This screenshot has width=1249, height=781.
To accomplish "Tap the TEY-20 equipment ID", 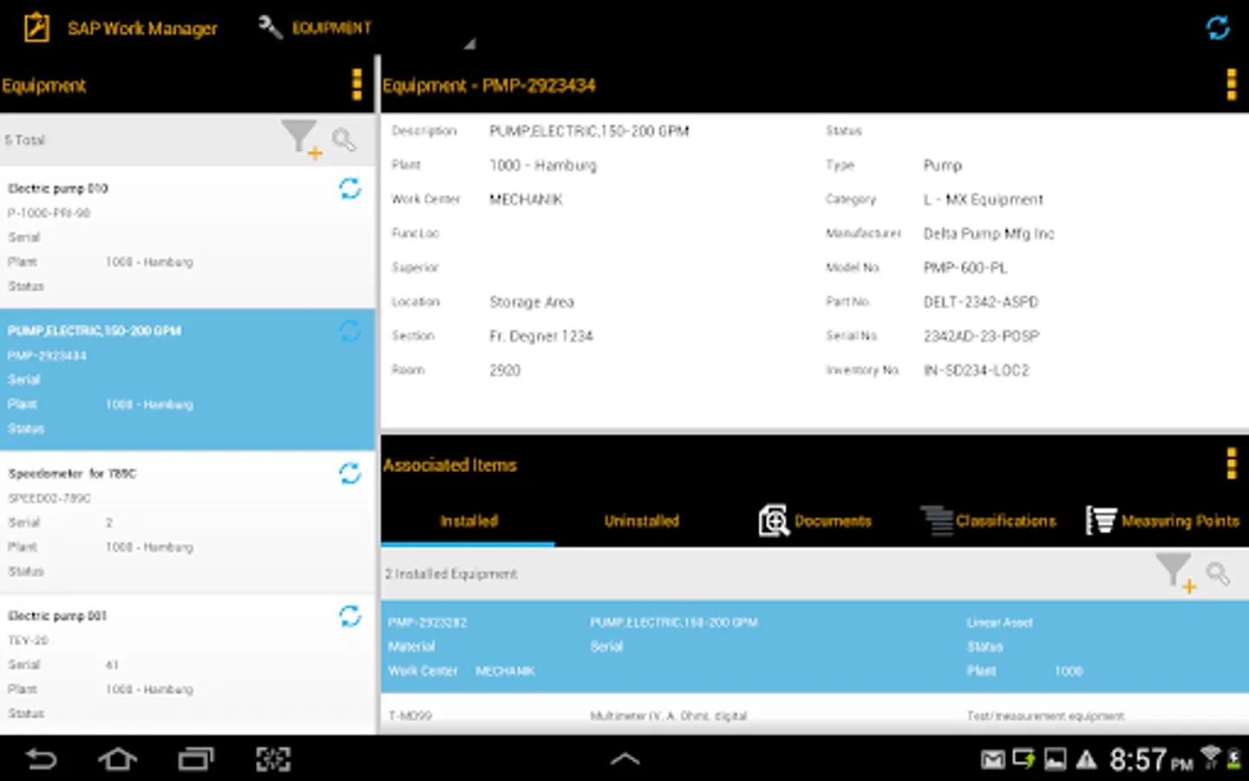I will (x=29, y=640).
